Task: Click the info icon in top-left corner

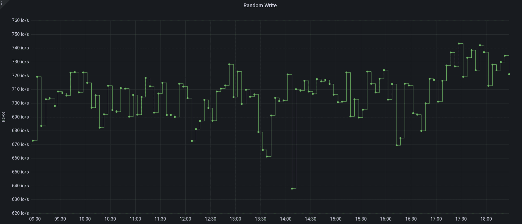Action: click(1, 3)
